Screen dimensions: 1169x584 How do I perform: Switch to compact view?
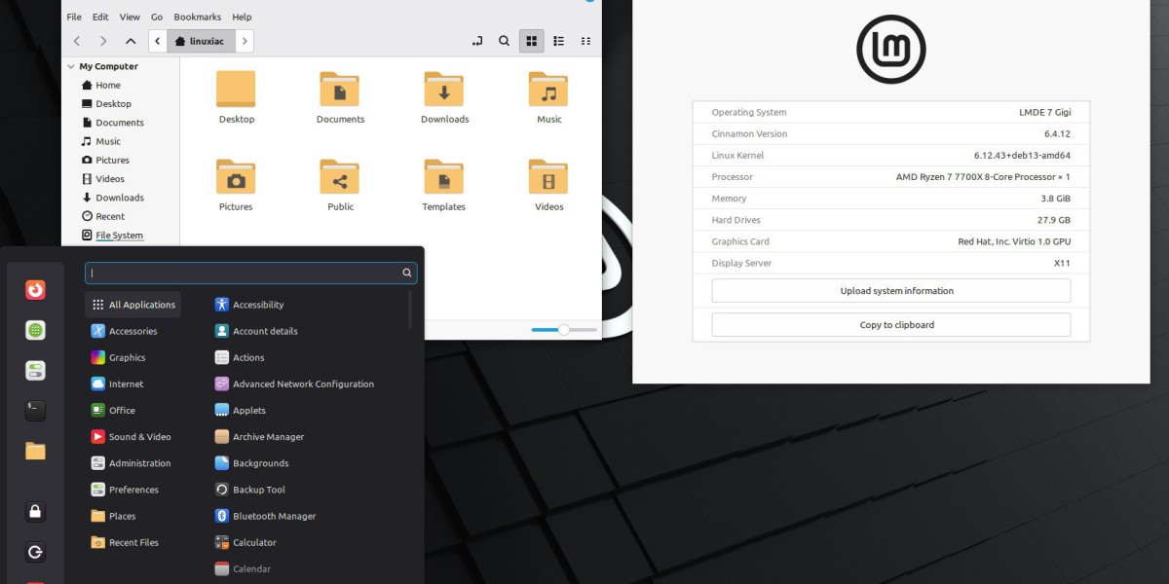tap(585, 41)
